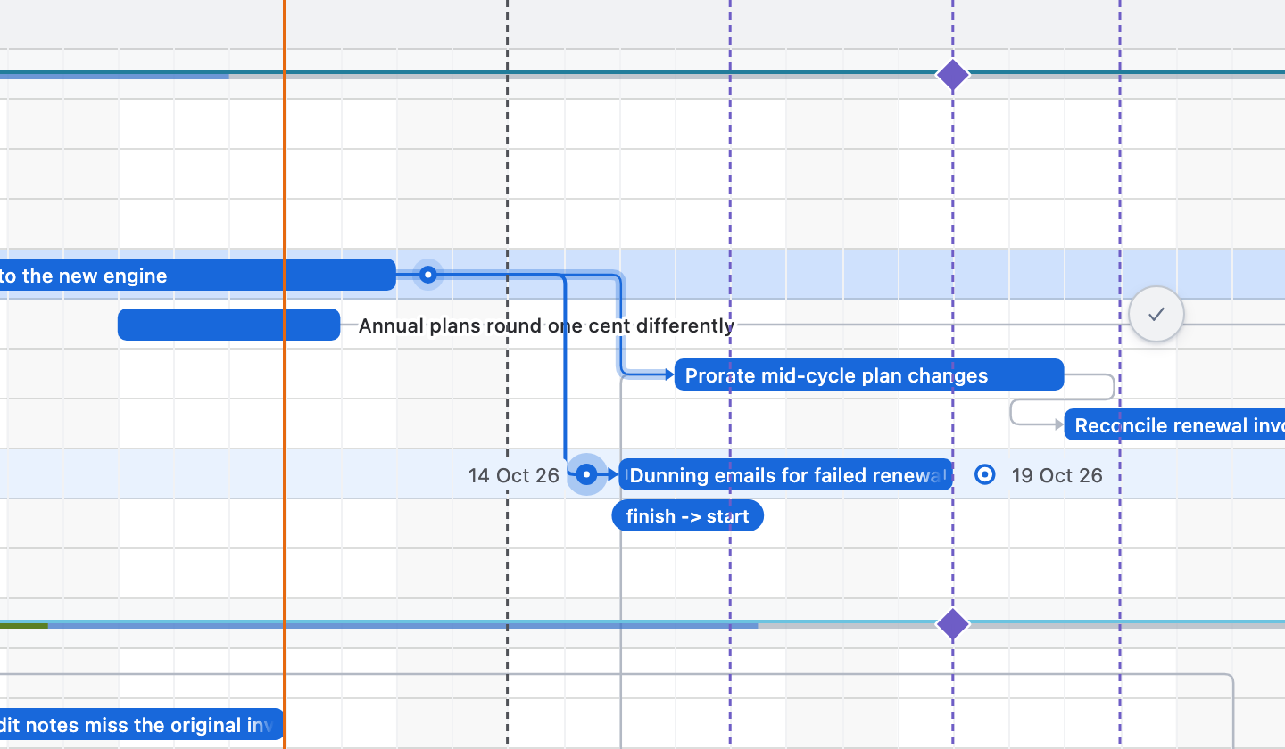Select the 'to the new engine' task bar
This screenshot has height=749, width=1285.
click(x=198, y=275)
